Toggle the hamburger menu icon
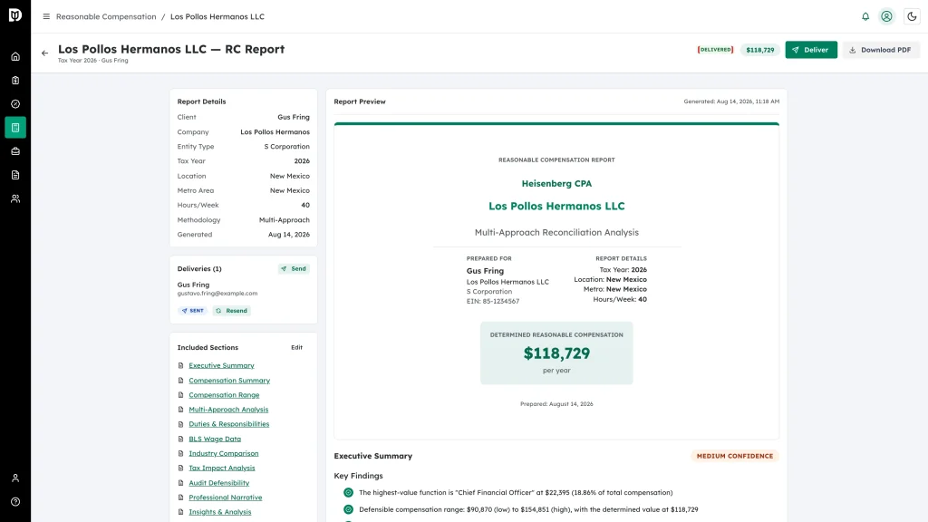Screen dimensions: 928x522 [46, 16]
